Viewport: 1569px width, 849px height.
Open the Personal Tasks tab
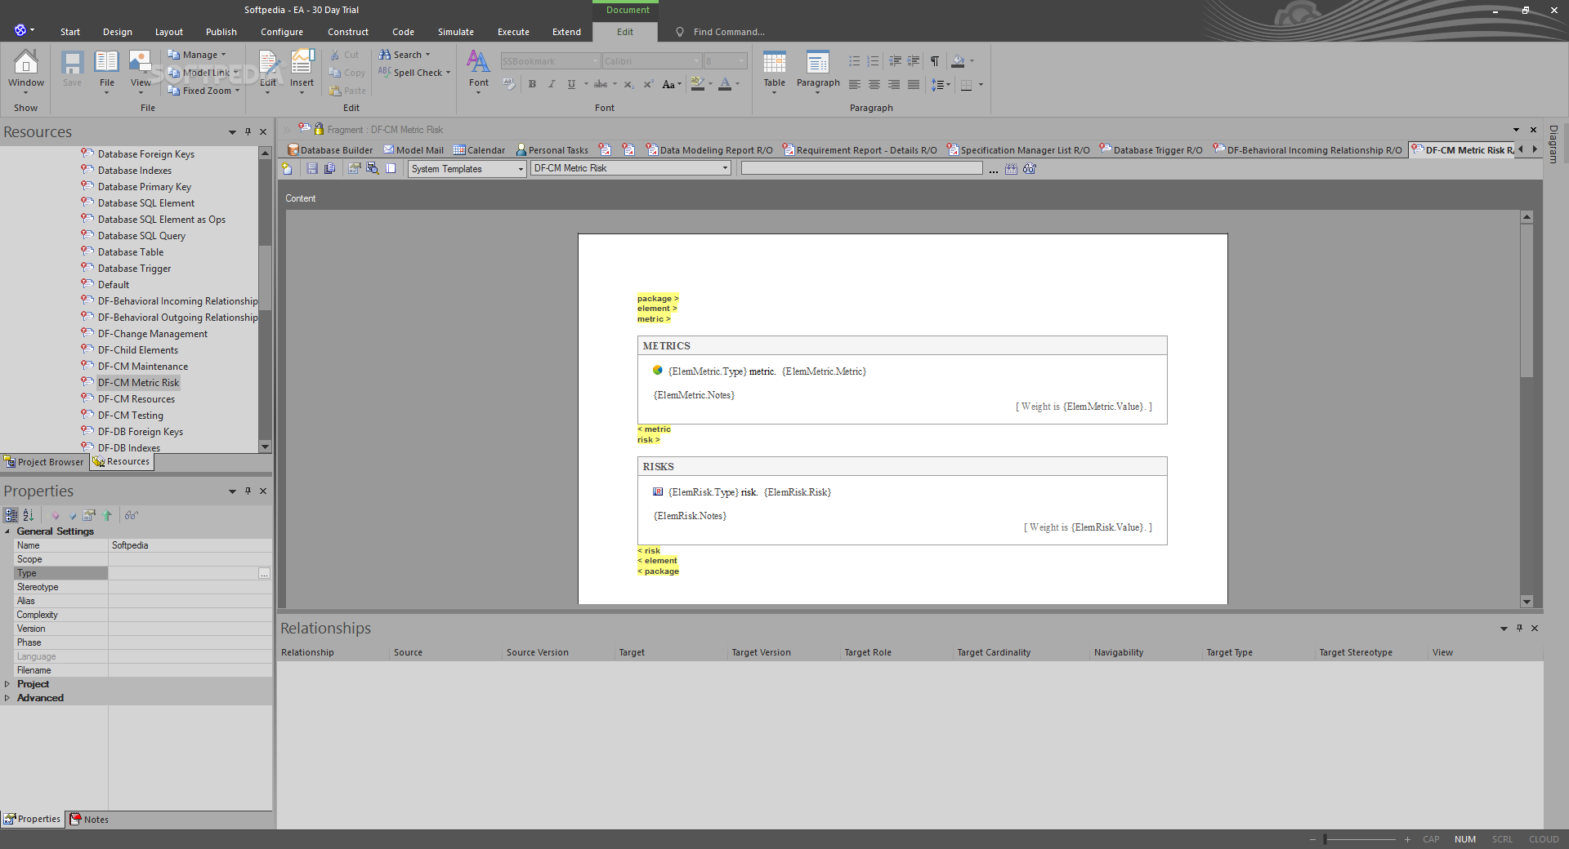click(x=552, y=150)
